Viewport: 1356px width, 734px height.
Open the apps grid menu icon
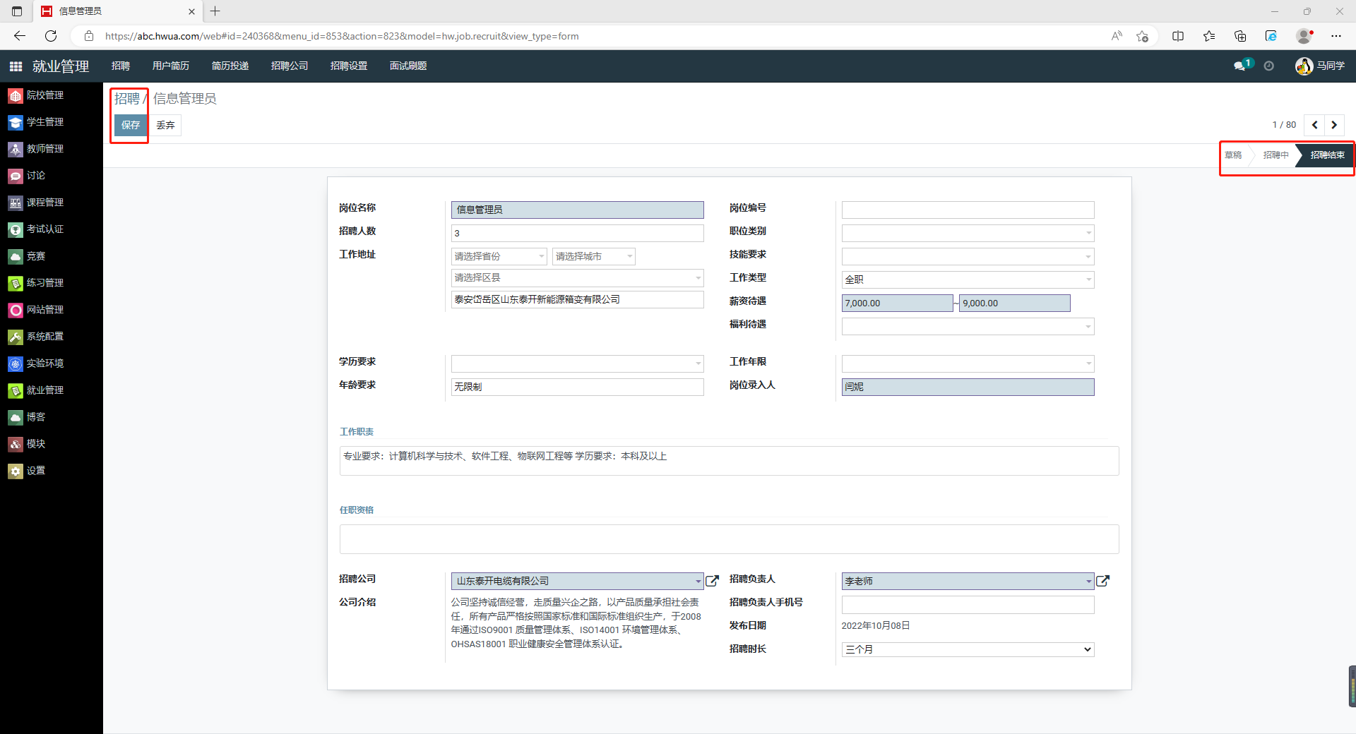16,66
